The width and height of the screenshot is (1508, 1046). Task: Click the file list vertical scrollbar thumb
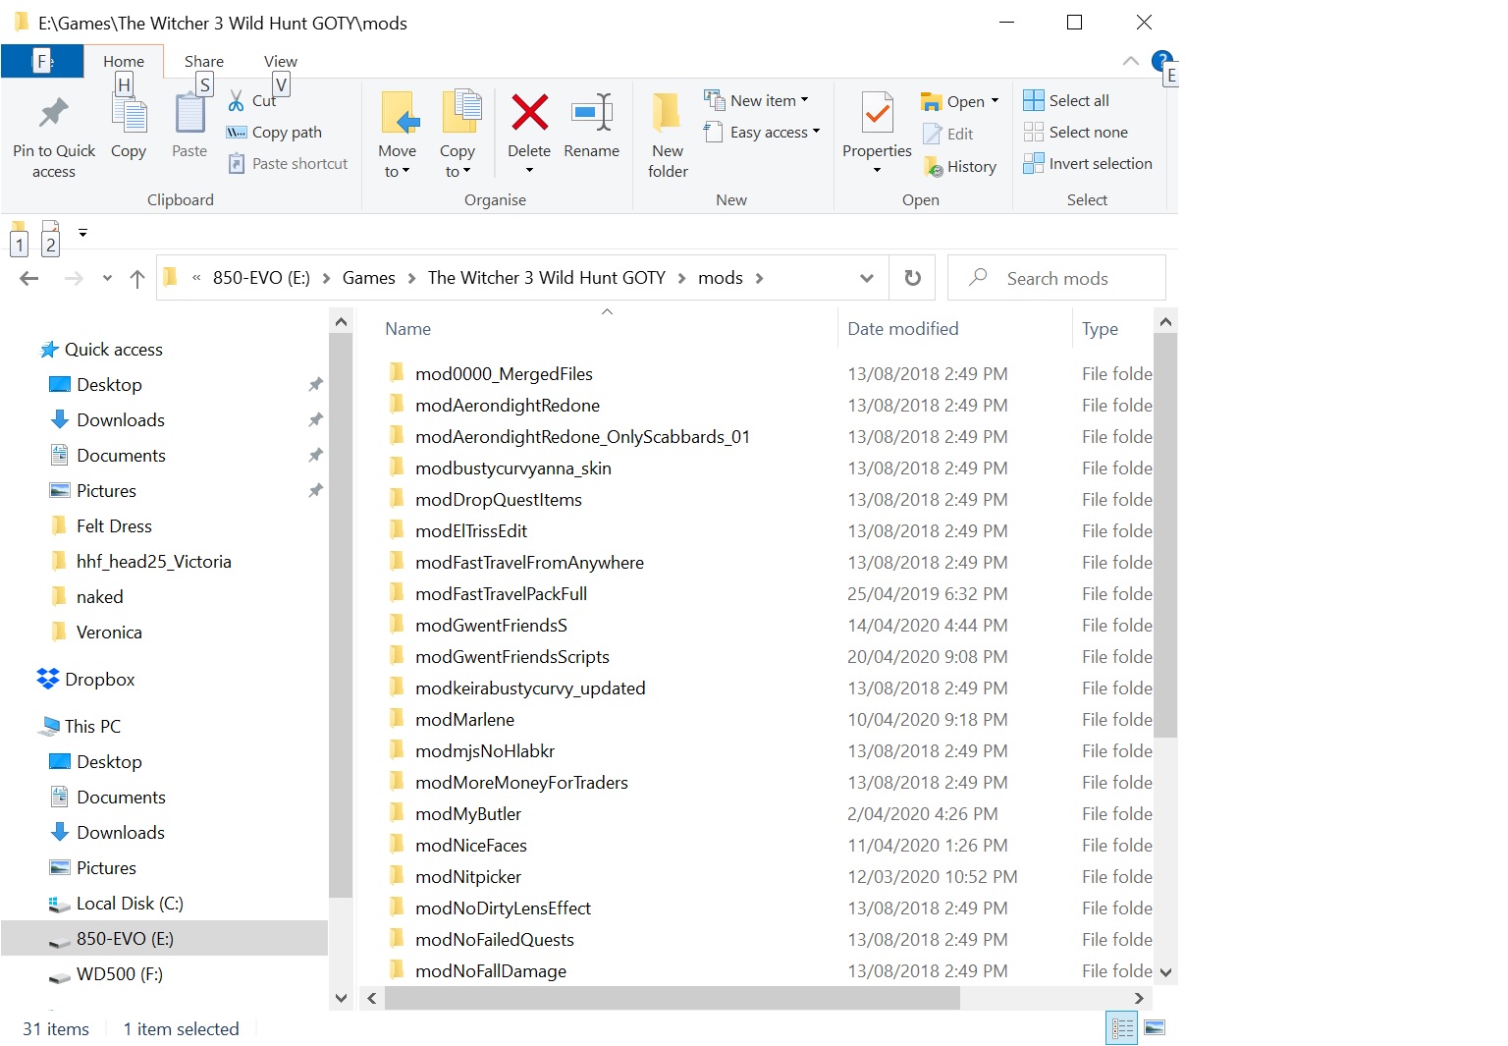(1165, 535)
